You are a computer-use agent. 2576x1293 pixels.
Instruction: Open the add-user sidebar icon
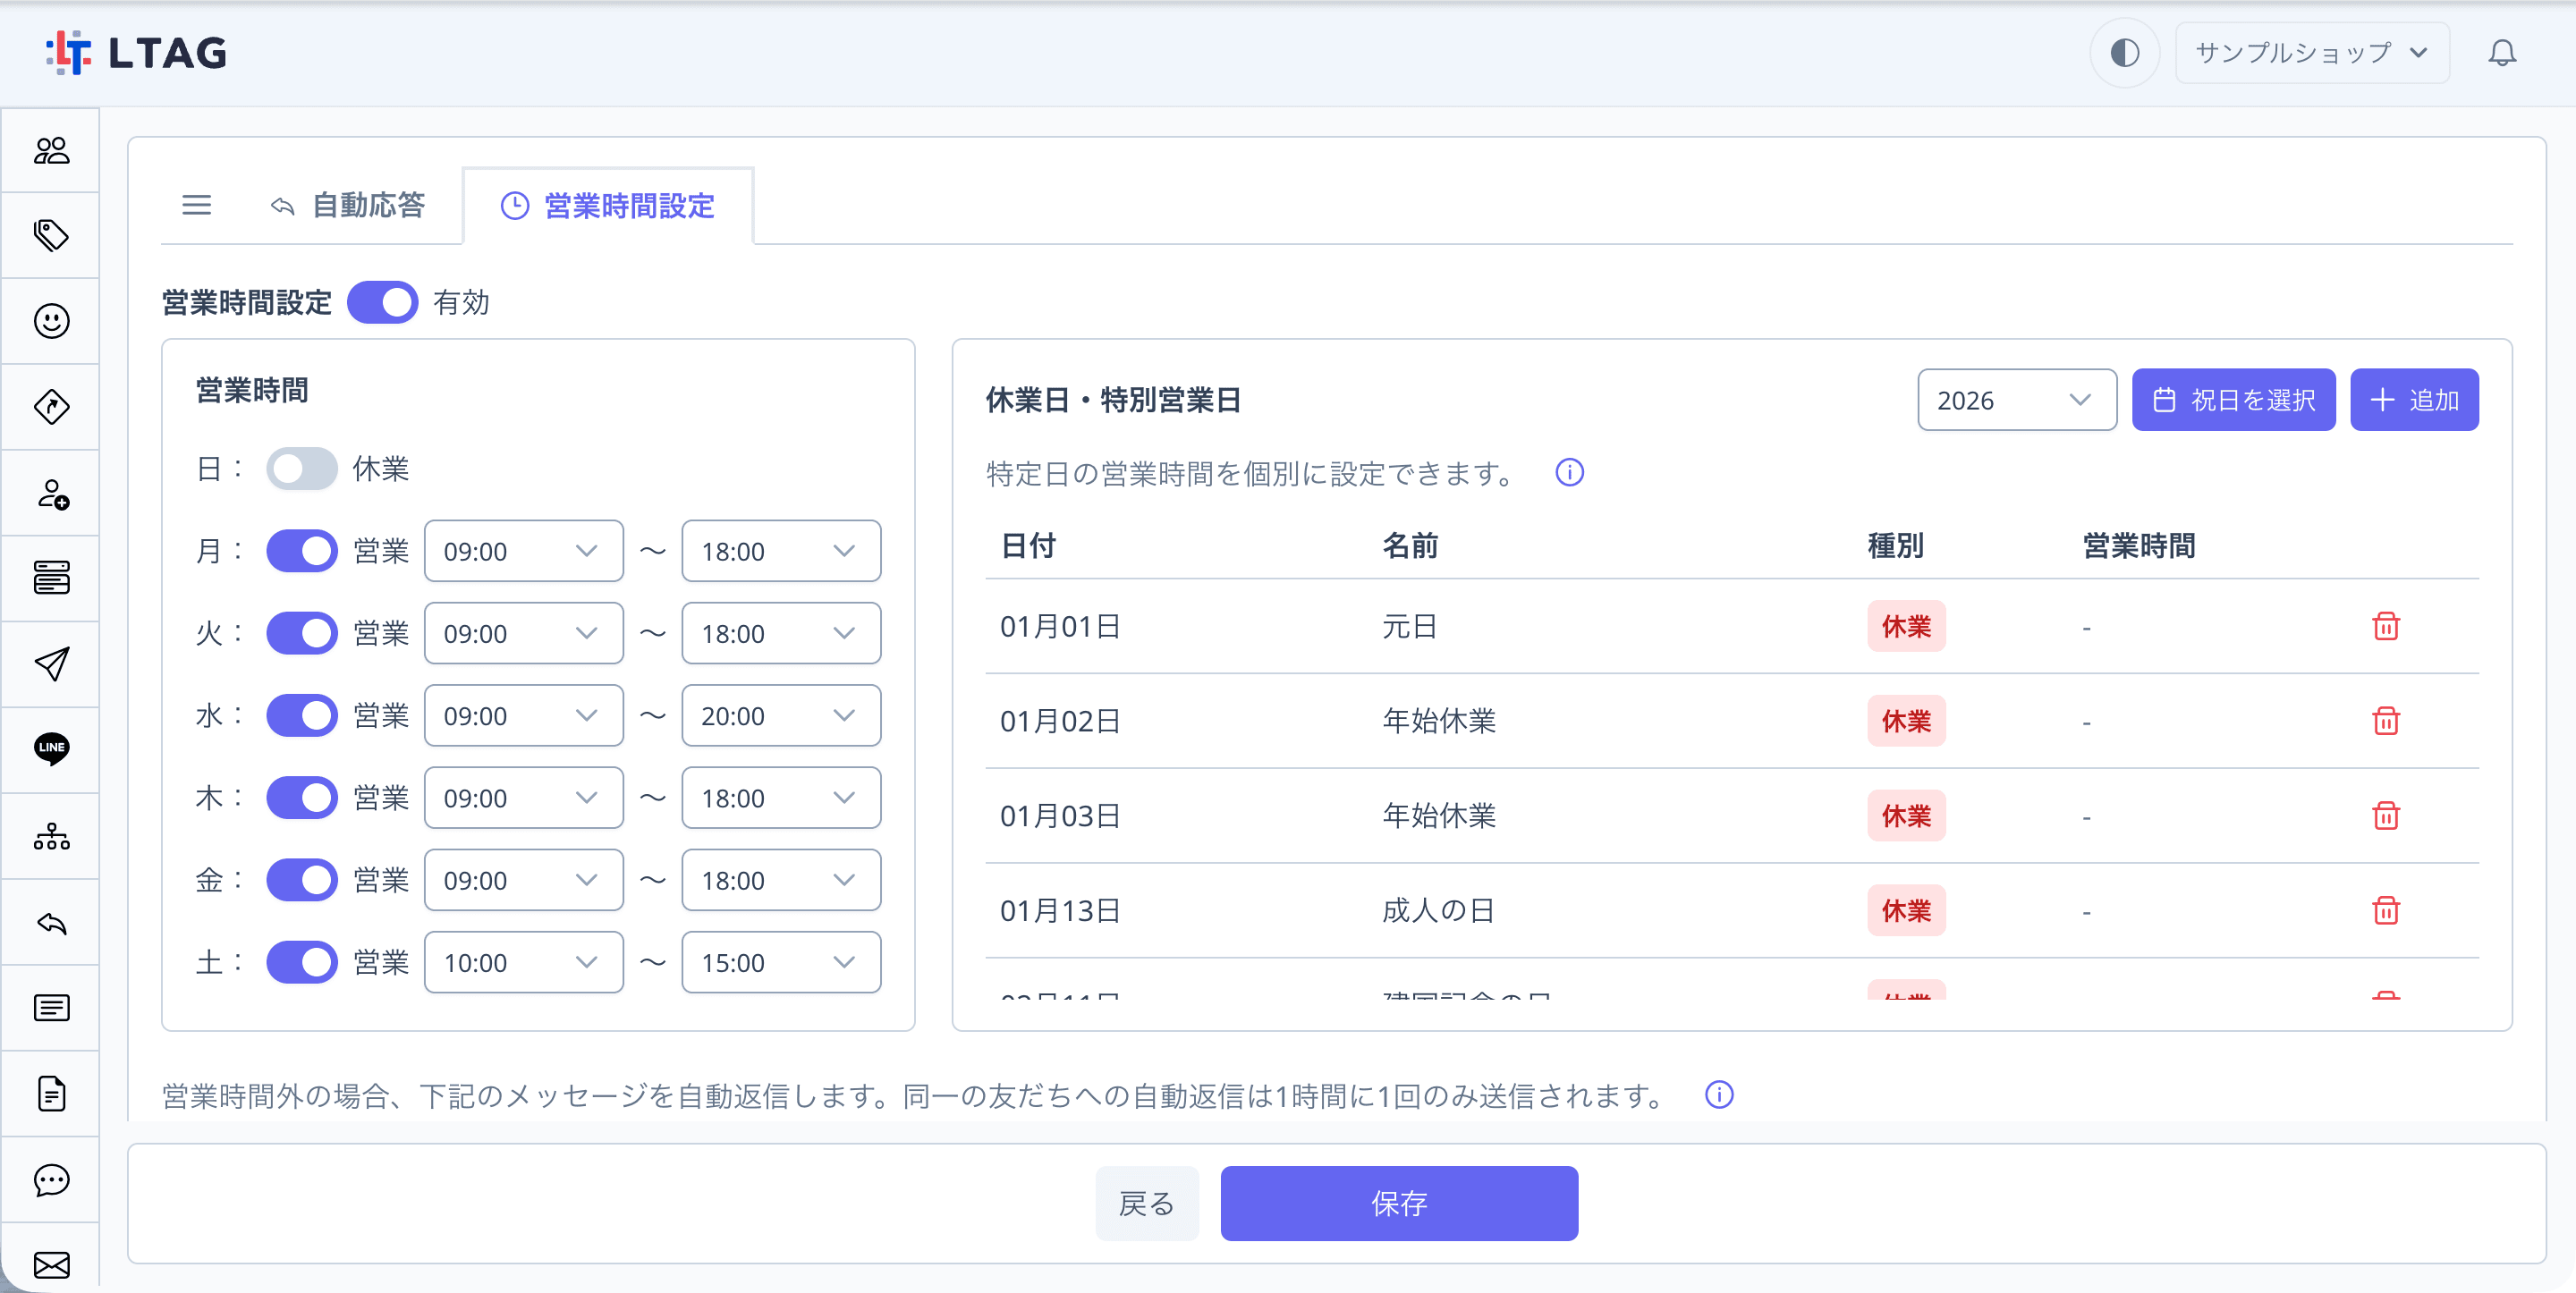(x=51, y=493)
